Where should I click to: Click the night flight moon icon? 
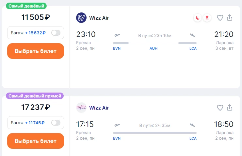click(x=198, y=18)
